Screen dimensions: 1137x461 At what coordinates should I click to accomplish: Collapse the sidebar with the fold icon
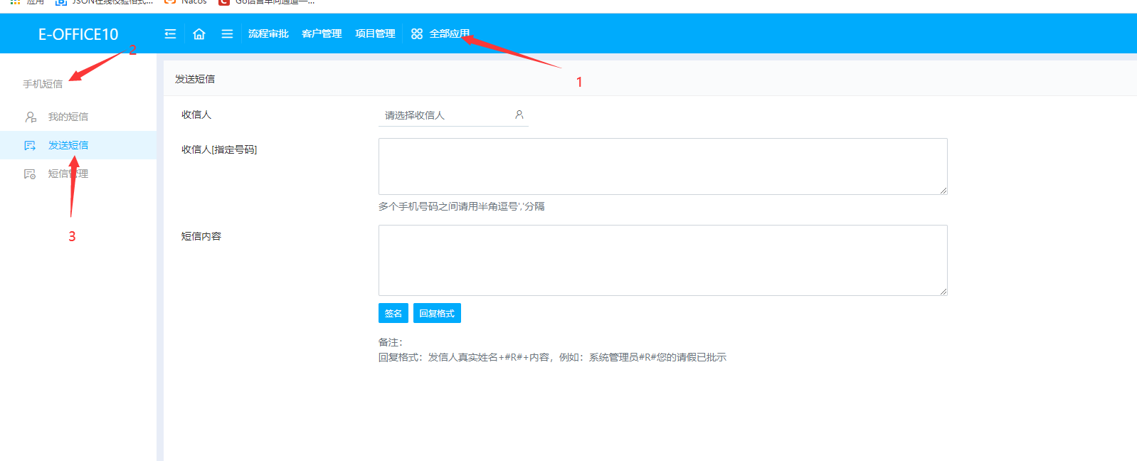170,34
